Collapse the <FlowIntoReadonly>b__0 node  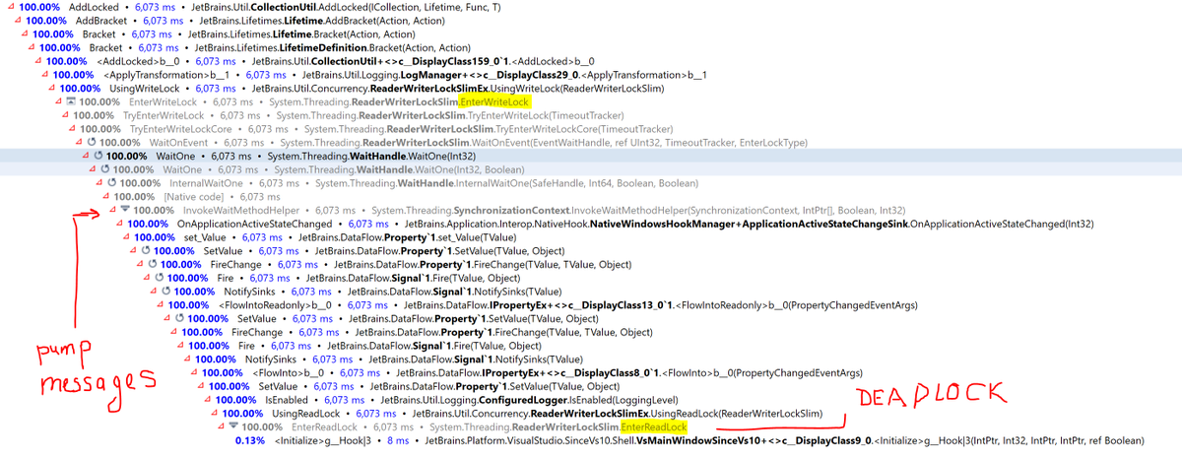pyautogui.click(x=161, y=304)
